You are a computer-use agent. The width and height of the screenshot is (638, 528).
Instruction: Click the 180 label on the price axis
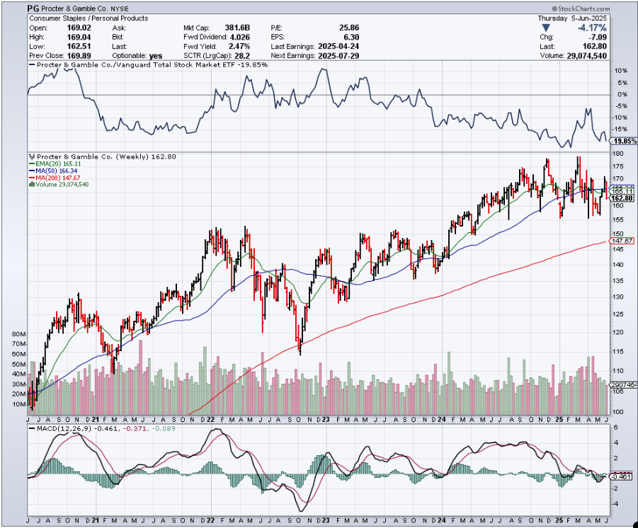(x=617, y=154)
